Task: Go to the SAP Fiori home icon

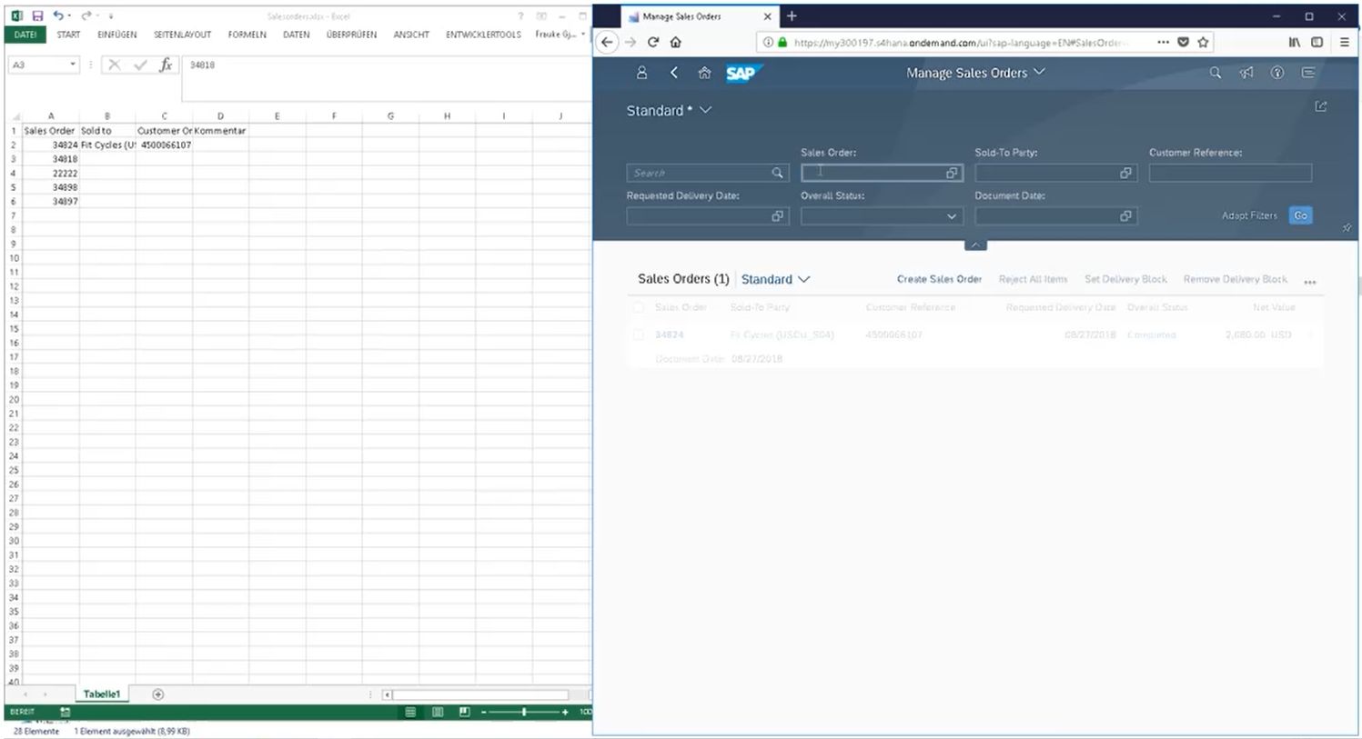Action: click(x=704, y=73)
